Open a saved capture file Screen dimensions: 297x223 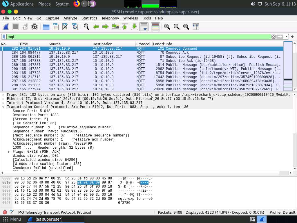(x=46, y=27)
